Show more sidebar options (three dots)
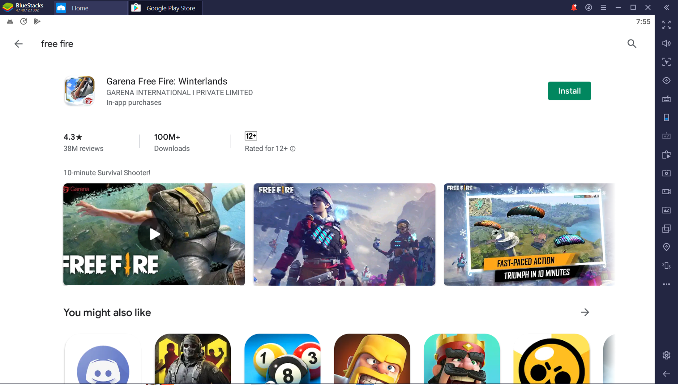The width and height of the screenshot is (678, 385). point(667,284)
